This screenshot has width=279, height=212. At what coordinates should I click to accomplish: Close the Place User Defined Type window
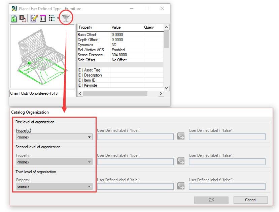click(x=162, y=8)
